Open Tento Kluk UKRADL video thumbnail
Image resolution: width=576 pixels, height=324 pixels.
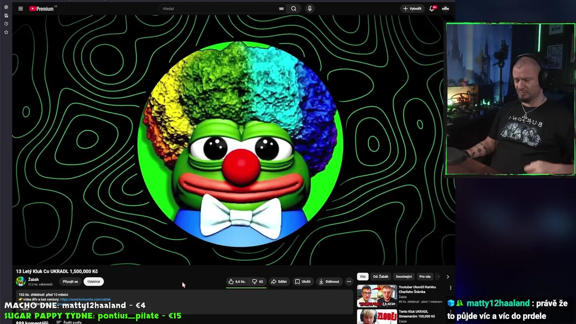pyautogui.click(x=377, y=316)
